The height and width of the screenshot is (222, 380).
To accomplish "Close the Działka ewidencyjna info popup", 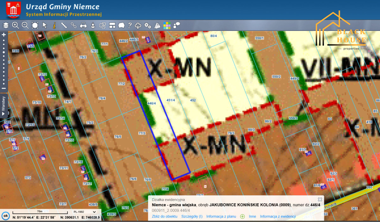I will pyautogui.click(x=320, y=199).
